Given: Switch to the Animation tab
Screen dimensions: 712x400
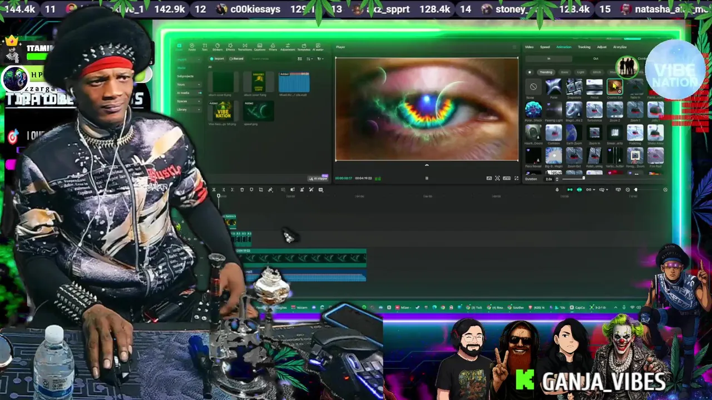Looking at the screenshot, I should pos(563,47).
